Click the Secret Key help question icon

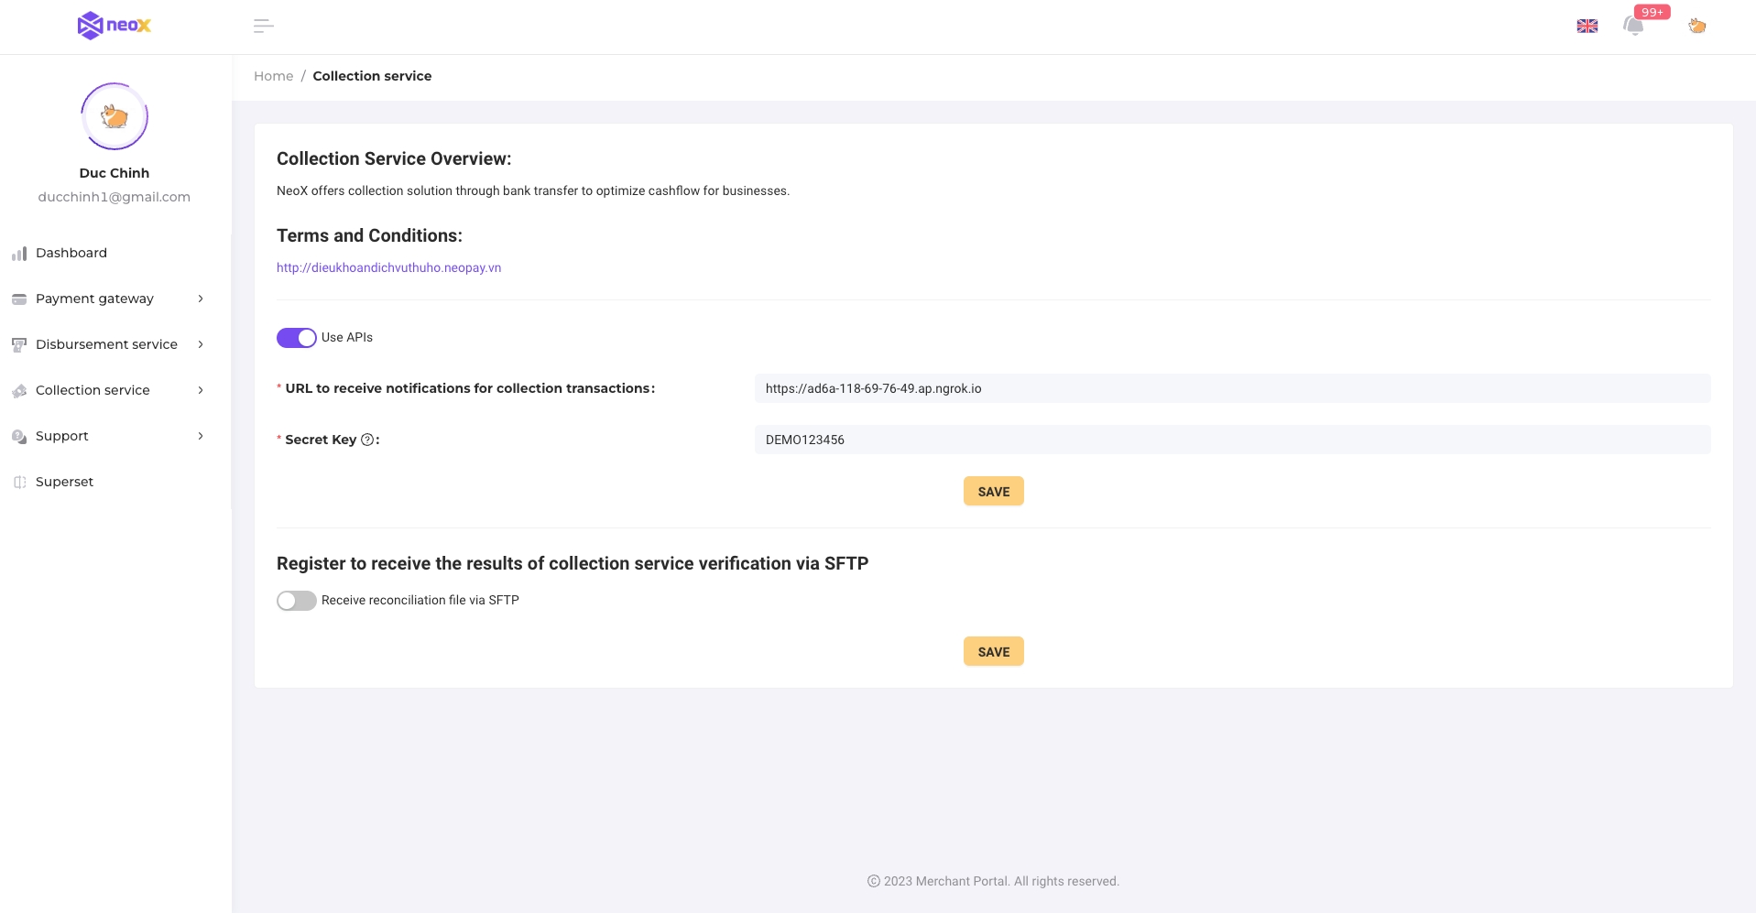[x=367, y=440]
